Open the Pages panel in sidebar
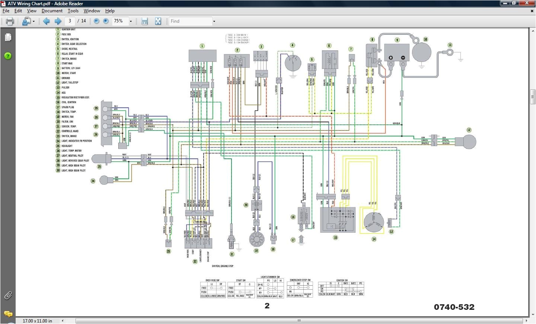 (8, 37)
